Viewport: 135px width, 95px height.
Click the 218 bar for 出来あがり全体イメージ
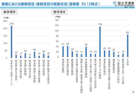pos(12,42)
